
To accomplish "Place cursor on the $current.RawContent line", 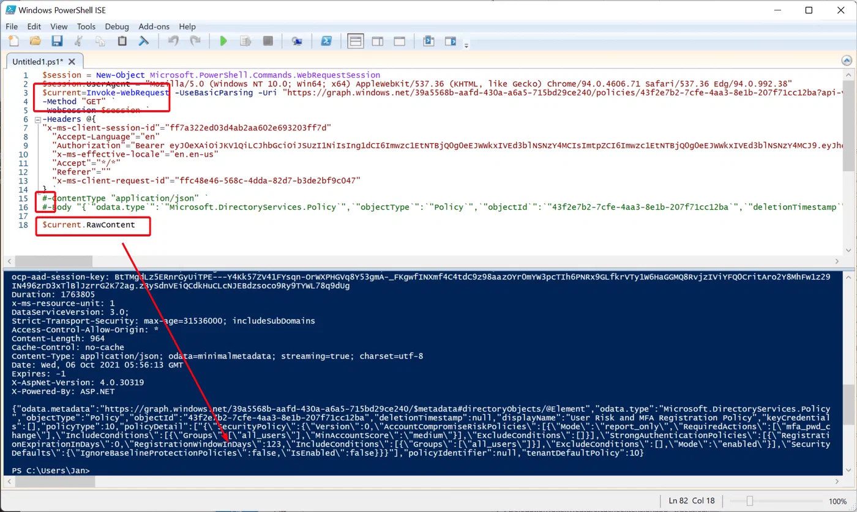I will click(x=88, y=224).
